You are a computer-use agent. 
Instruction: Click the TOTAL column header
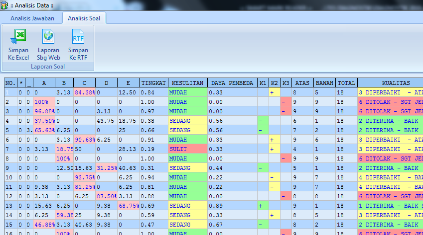(x=347, y=83)
